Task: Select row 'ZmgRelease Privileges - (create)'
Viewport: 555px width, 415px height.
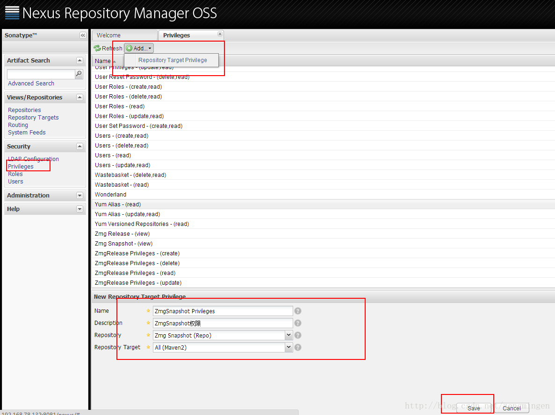Action: click(323, 253)
